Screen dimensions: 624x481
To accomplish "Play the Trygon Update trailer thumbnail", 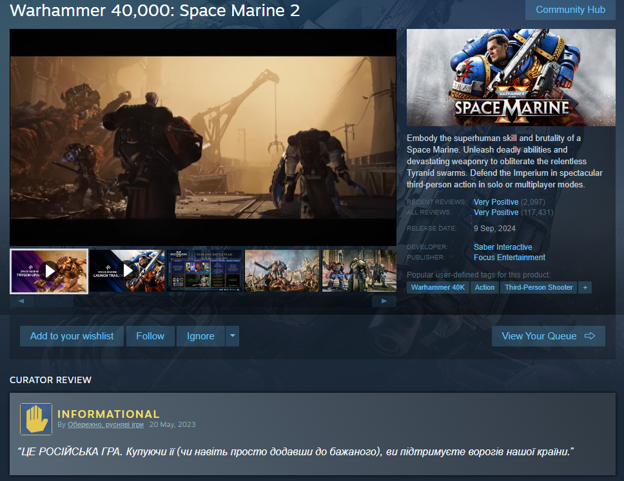I will [49, 271].
